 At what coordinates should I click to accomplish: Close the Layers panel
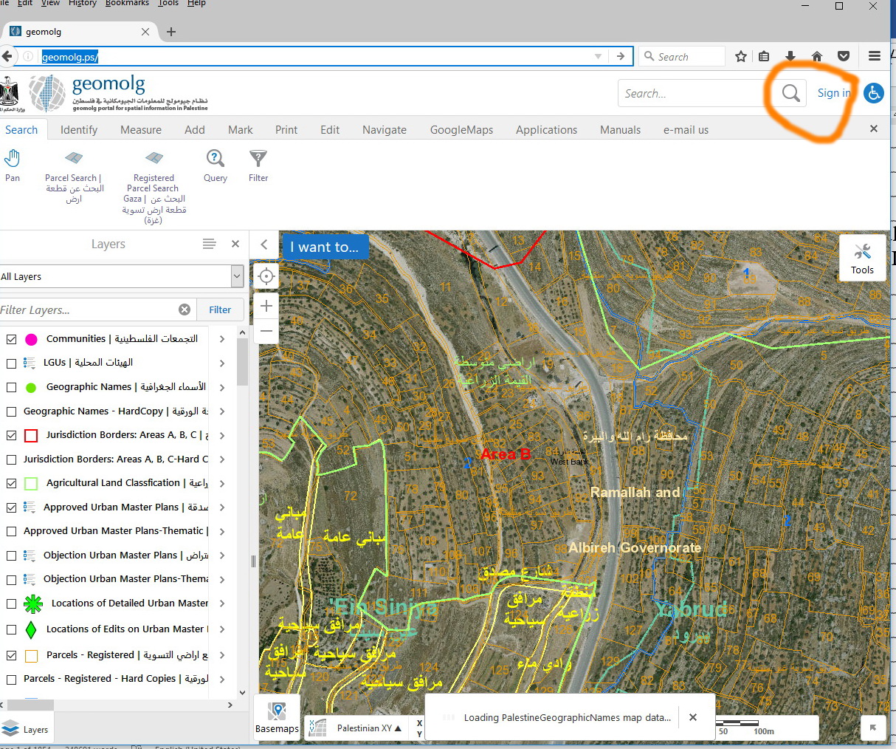(x=235, y=244)
